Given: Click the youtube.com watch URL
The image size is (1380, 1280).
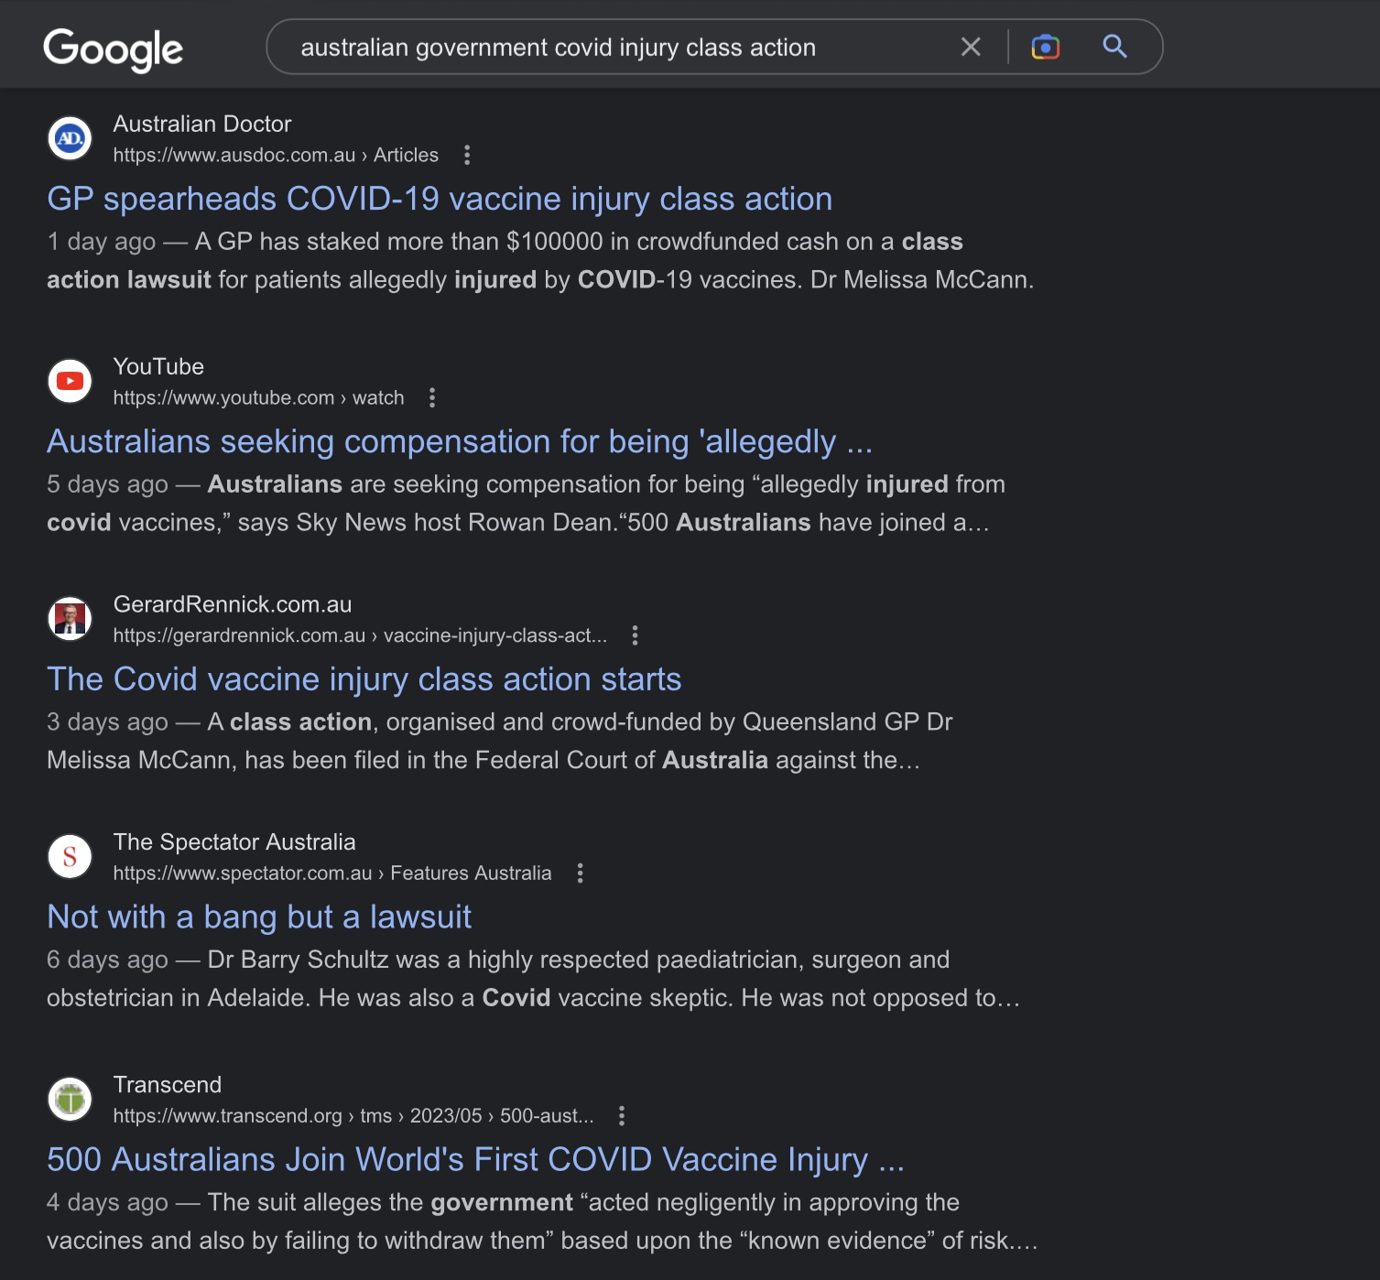Looking at the screenshot, I should (258, 397).
